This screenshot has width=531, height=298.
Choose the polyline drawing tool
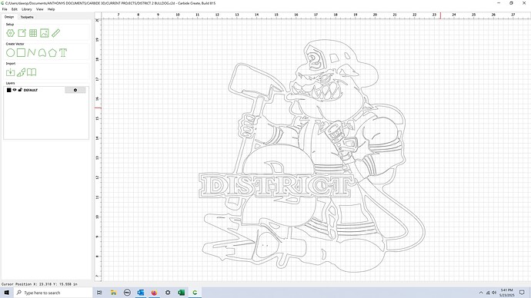(x=32, y=53)
